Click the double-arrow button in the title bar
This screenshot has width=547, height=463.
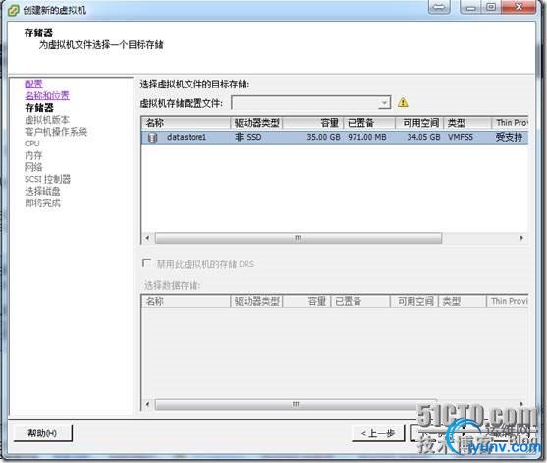[x=439, y=7]
